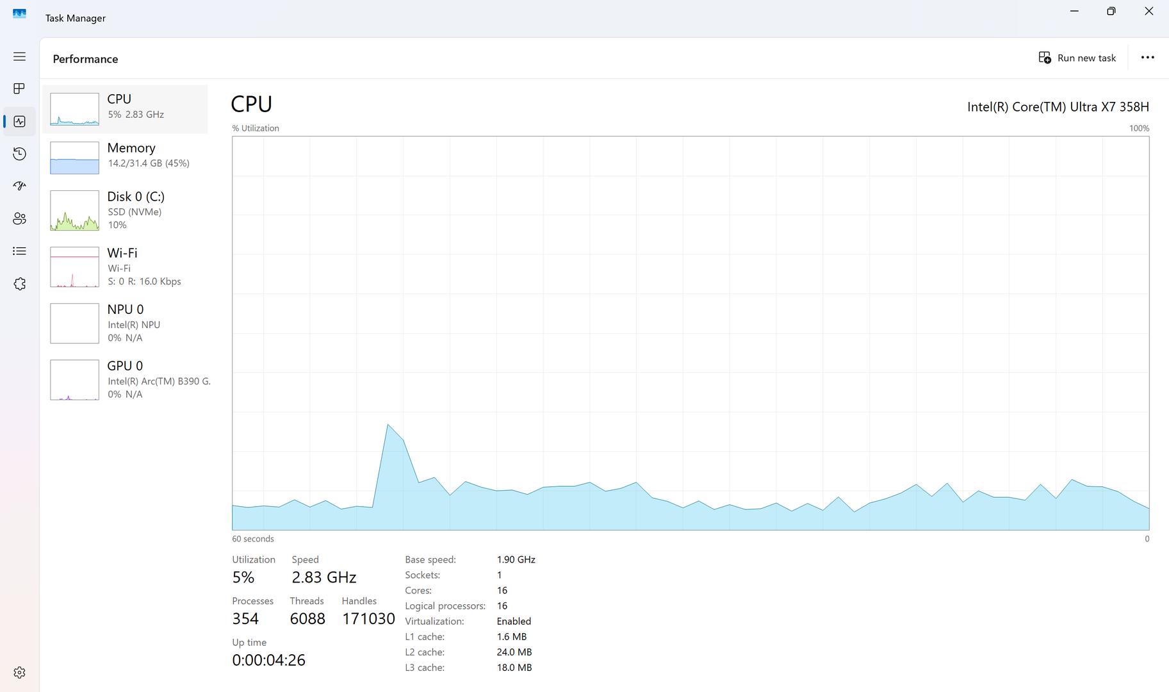Select the NPU 0 item
The image size is (1169, 692).
[126, 323]
